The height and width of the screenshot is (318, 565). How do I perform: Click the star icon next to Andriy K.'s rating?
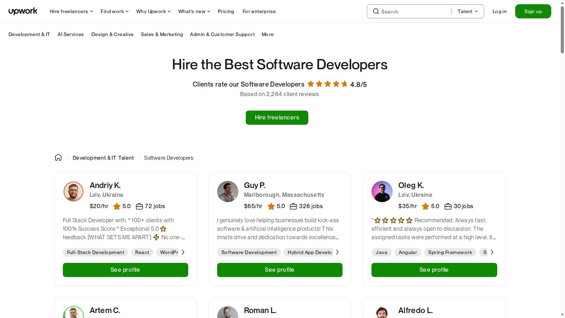click(x=117, y=206)
